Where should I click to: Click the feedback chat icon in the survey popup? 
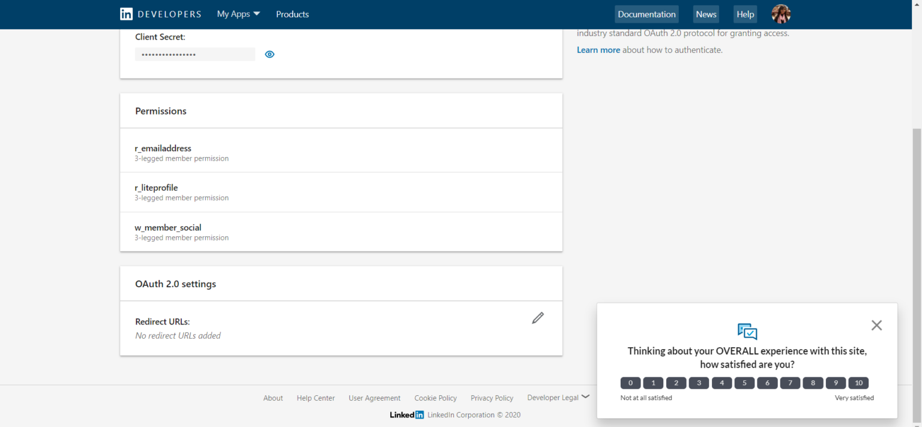[747, 330]
